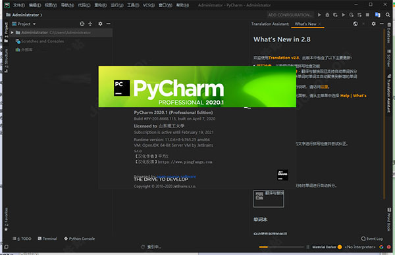This screenshot has height=255, width=395.
Task: Click the Run button in the toolbar
Action: coord(319,15)
